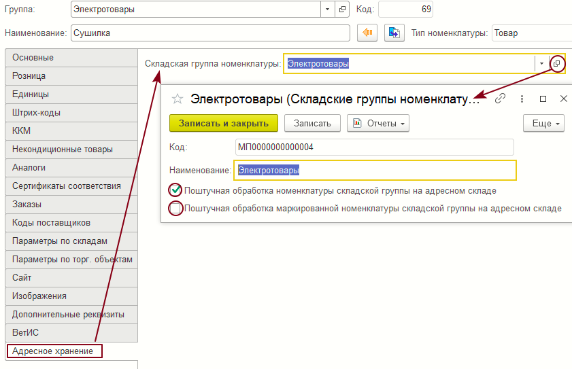Click the Наименование field containing Сушилка
The width and height of the screenshot is (572, 369).
tap(209, 33)
